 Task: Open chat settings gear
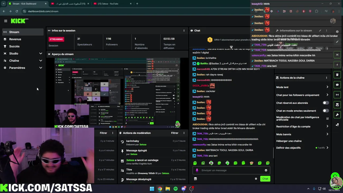(x=256, y=179)
